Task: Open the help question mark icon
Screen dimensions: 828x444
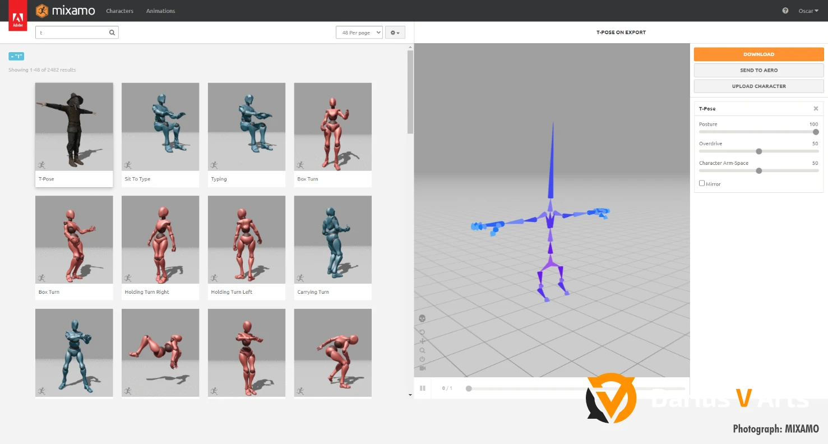Action: [x=785, y=11]
